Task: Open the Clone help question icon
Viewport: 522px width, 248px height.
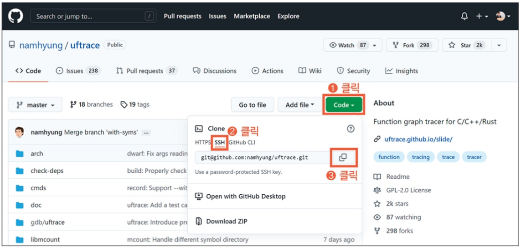Action: pyautogui.click(x=351, y=129)
